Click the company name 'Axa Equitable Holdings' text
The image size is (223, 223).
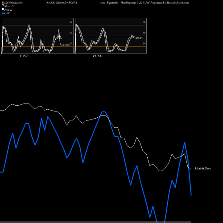click(116, 3)
